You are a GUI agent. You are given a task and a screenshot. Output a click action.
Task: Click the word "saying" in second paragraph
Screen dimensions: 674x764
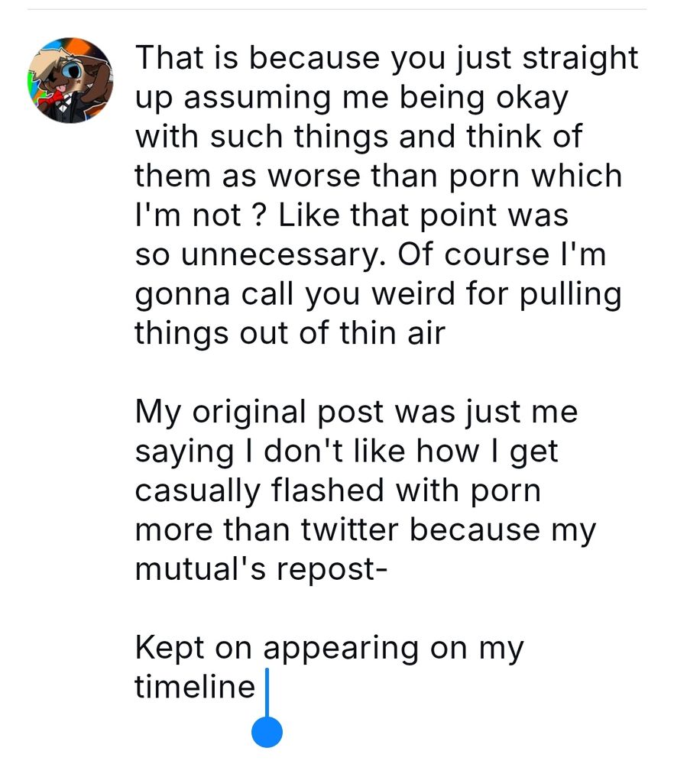(173, 452)
